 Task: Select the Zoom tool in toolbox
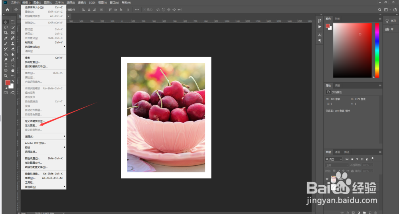click(x=6, y=76)
